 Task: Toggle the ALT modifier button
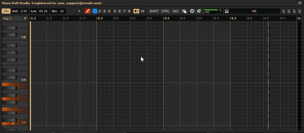(x=176, y=11)
